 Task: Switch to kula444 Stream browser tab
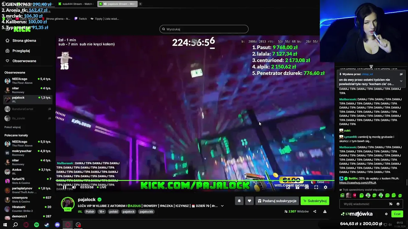(76, 4)
